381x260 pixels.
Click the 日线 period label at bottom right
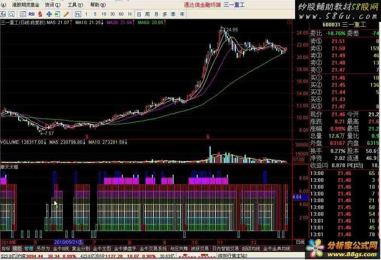pyautogui.click(x=300, y=242)
